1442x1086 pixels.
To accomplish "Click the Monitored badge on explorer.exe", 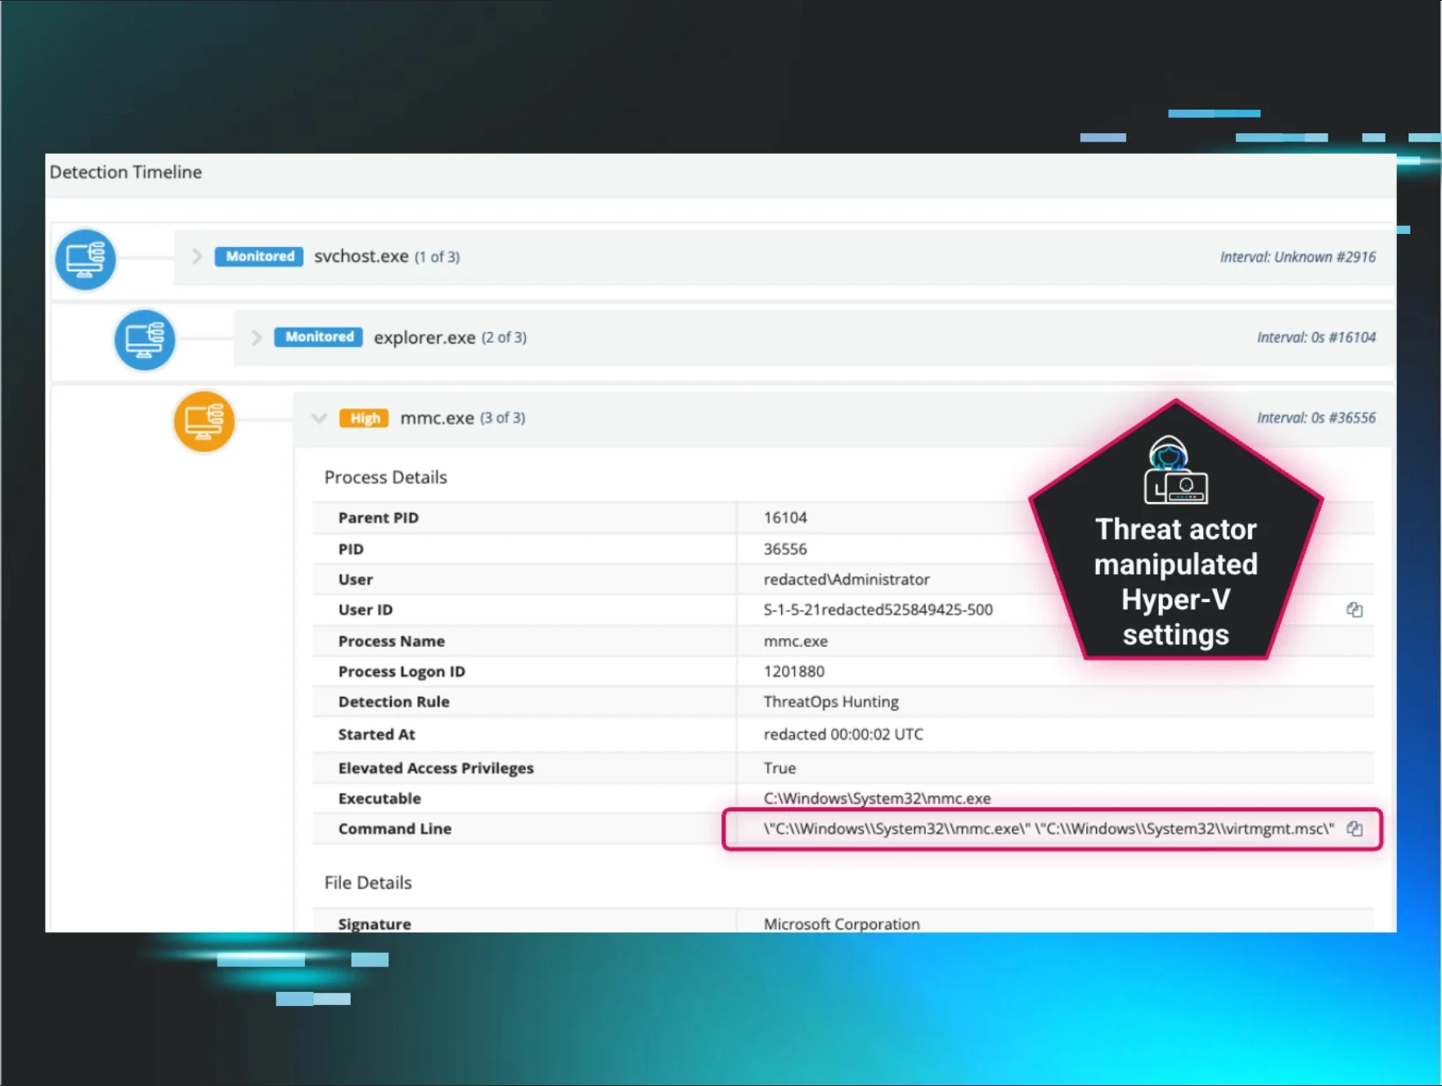I will click(318, 337).
